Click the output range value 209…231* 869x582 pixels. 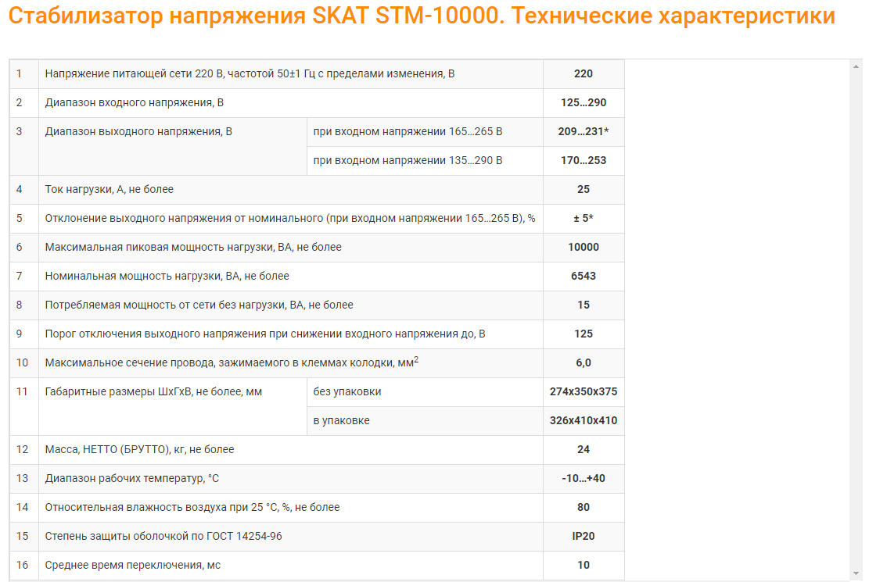584,131
